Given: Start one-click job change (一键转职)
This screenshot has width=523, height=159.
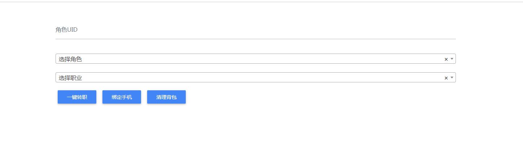Looking at the screenshot, I should point(77,97).
